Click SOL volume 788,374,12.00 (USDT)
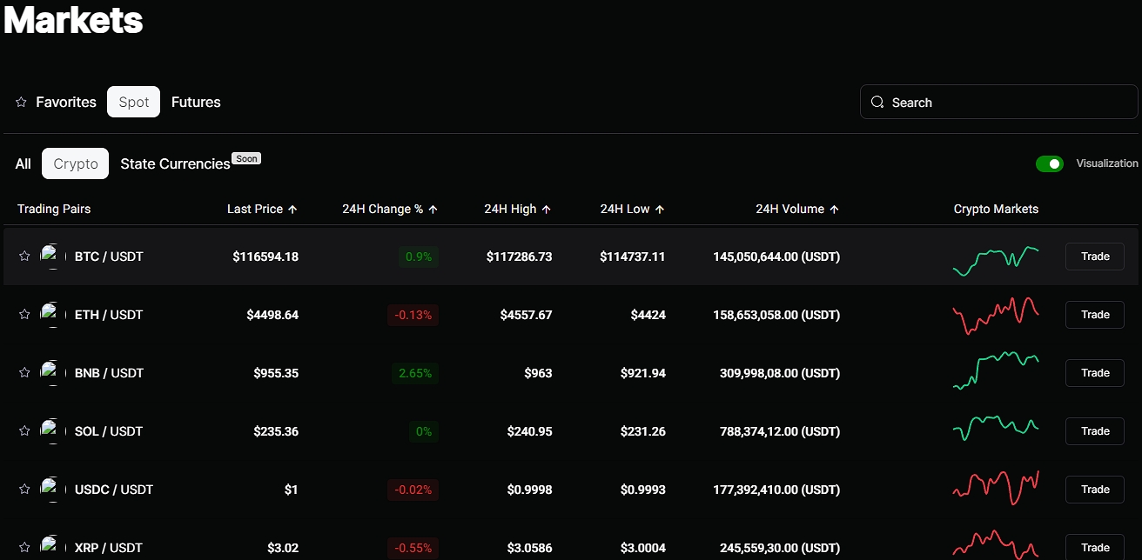 780,431
